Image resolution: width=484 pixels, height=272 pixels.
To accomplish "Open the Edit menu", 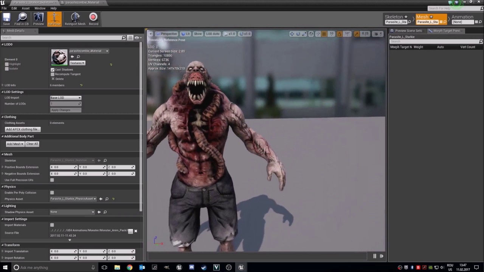I will pos(14,8).
